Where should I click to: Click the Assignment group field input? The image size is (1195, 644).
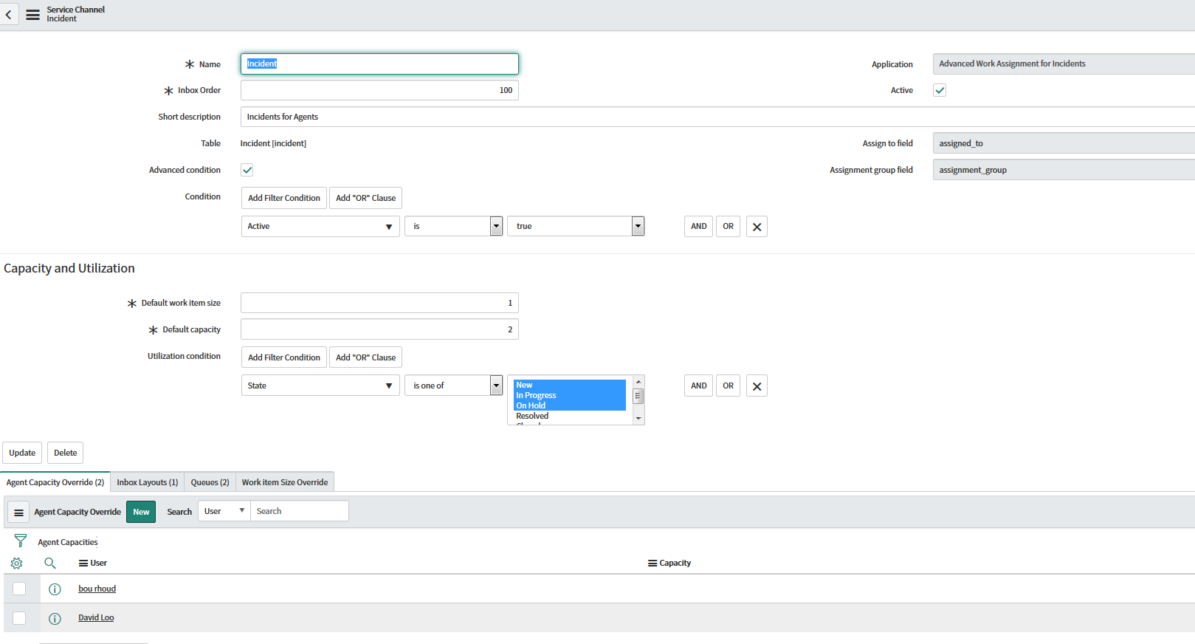pos(1064,170)
